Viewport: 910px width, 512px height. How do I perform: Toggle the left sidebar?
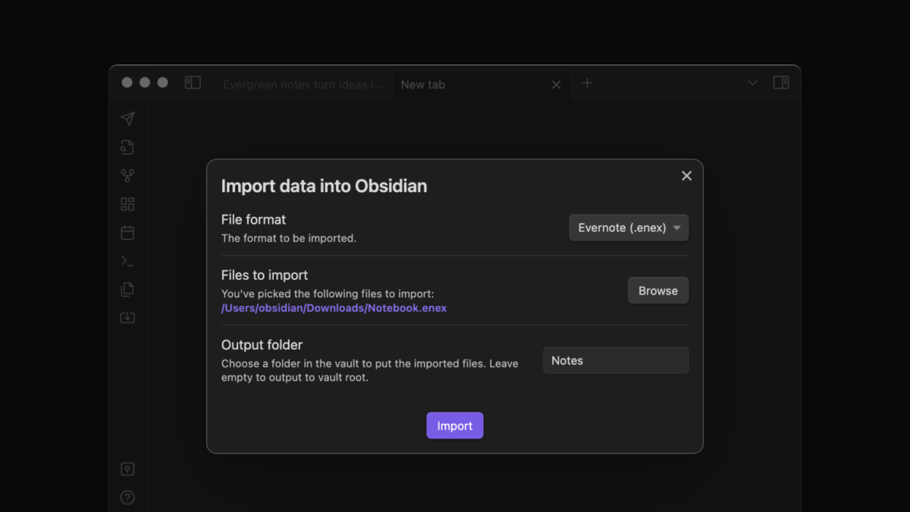pos(193,83)
